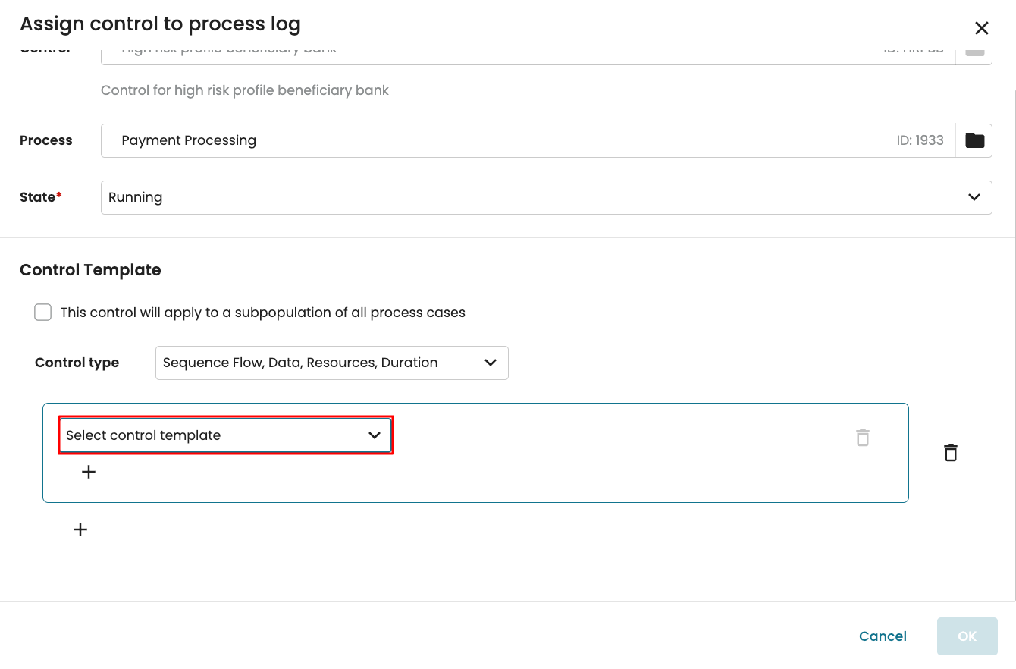This screenshot has width=1016, height=669.
Task: Click the chevron next to Sequence Flow, Data, Resources, Duration
Action: click(x=491, y=363)
